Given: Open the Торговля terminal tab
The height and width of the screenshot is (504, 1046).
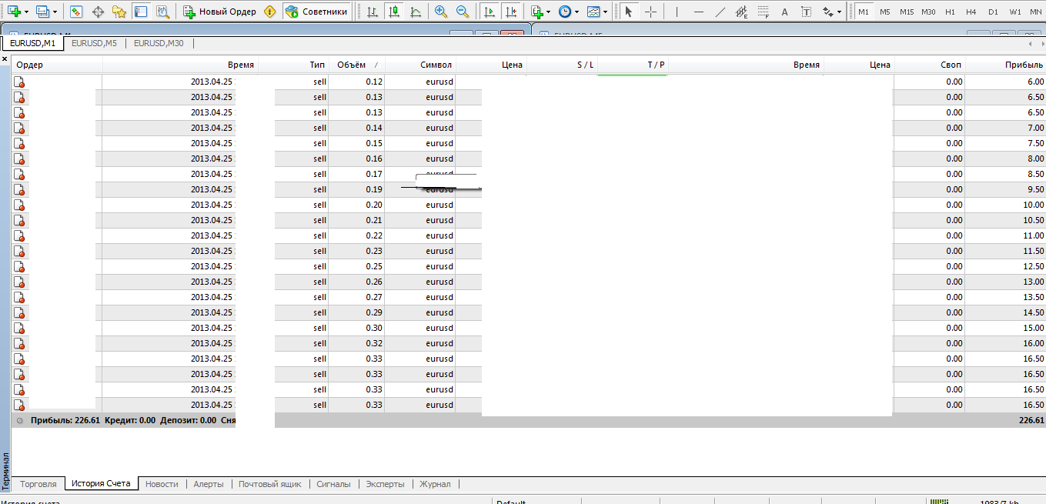Looking at the screenshot, I should tap(38, 484).
